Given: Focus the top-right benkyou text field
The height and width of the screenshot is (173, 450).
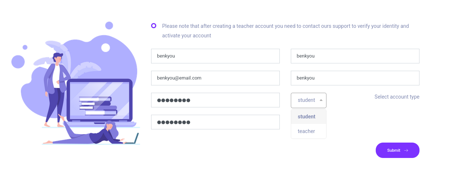Looking at the screenshot, I should [355, 56].
